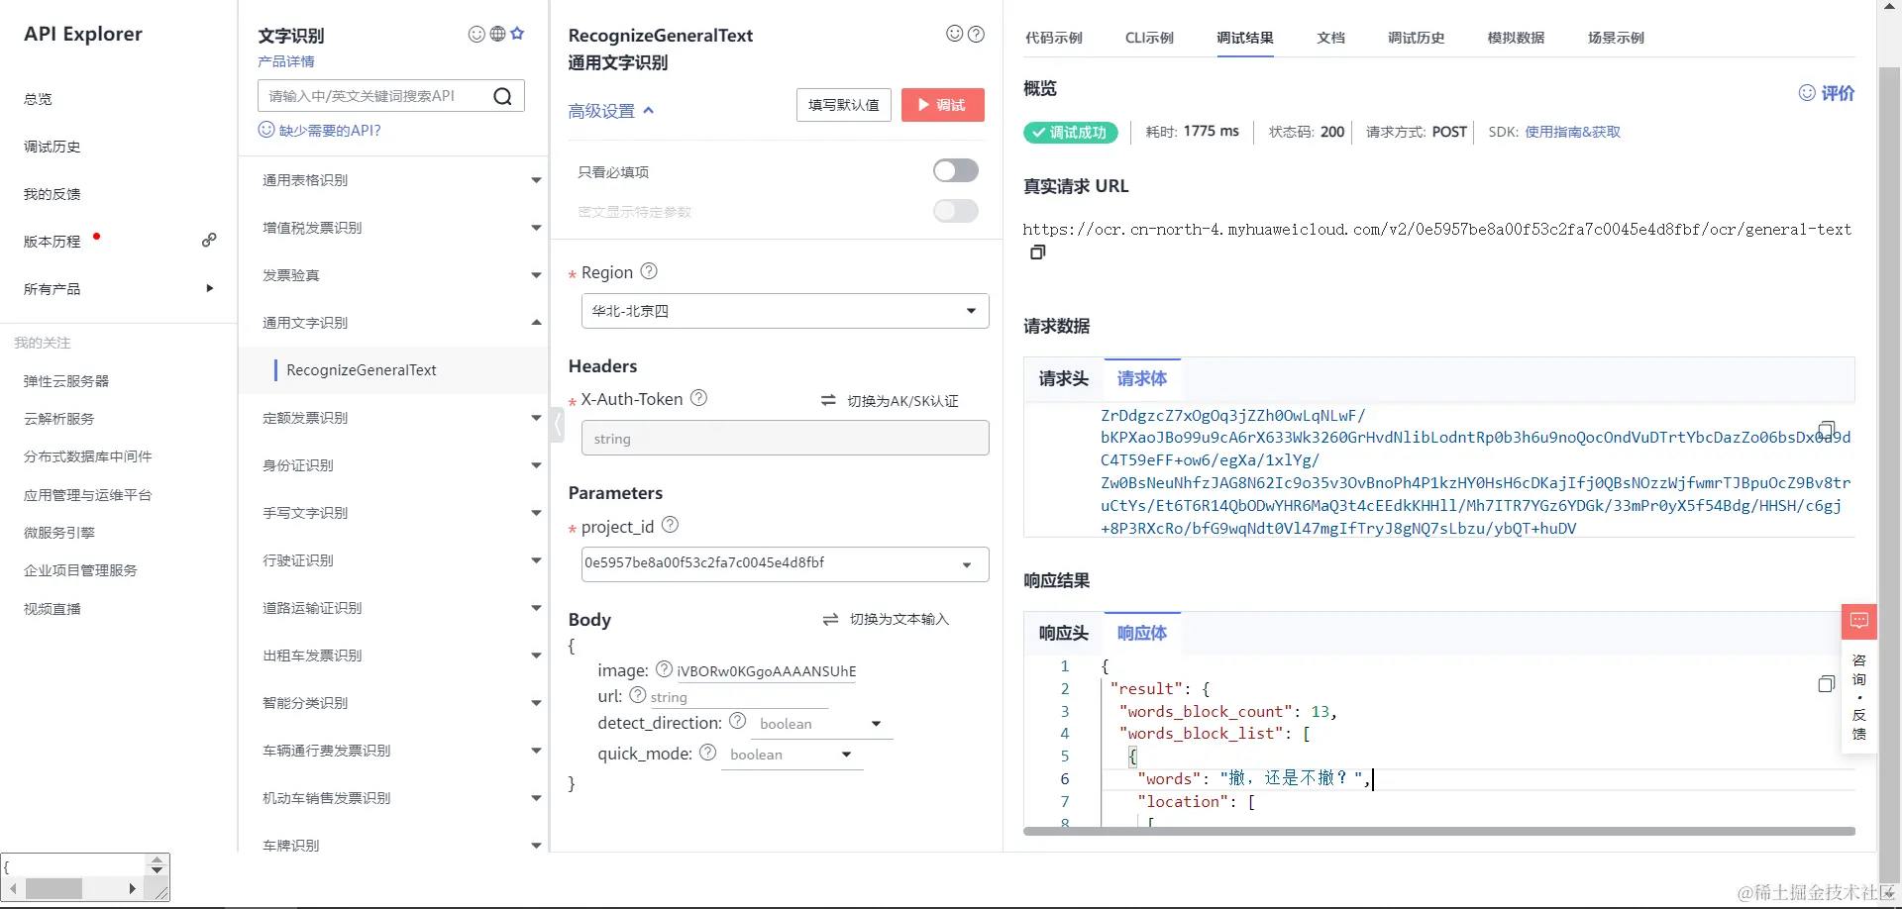
Task: Open the red consultation chat icon
Action: tap(1859, 621)
